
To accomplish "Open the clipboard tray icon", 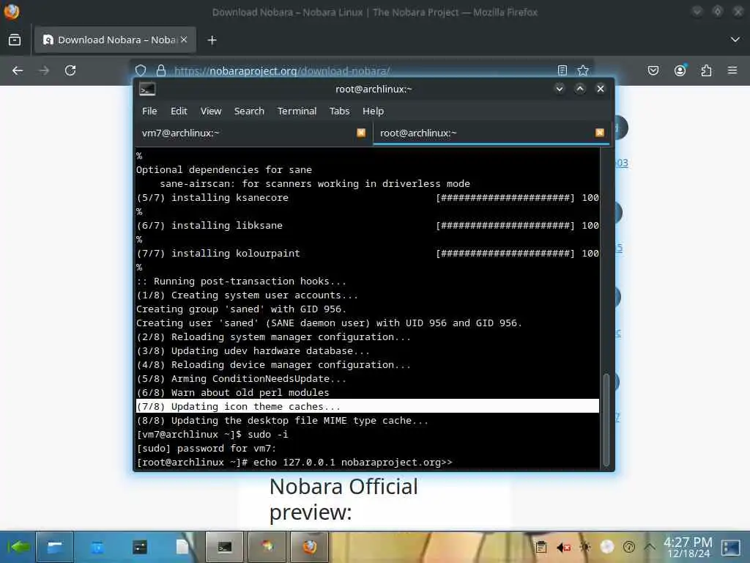I will (x=541, y=547).
